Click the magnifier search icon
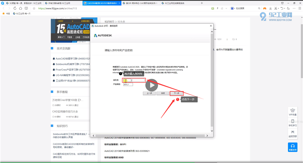303x163 pixels. (x=259, y=8)
